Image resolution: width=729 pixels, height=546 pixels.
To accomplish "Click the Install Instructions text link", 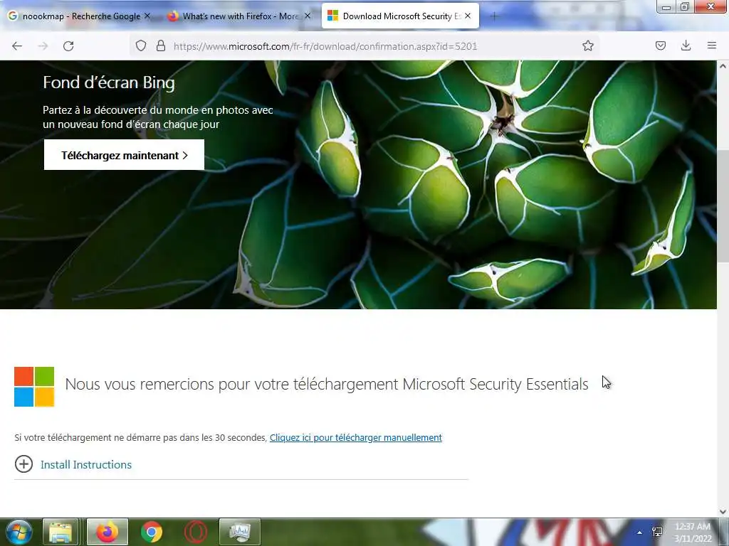I will pyautogui.click(x=86, y=465).
